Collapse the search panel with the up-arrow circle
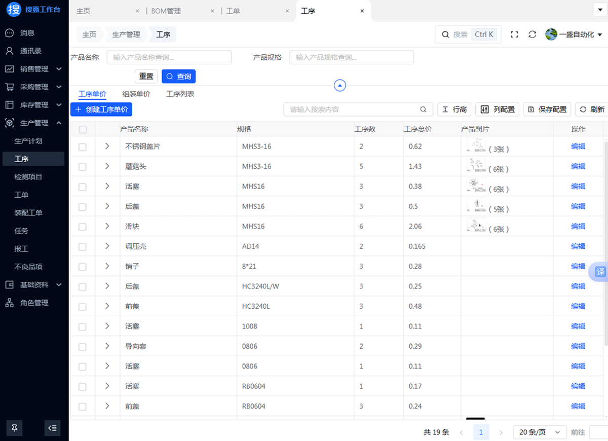The image size is (608, 441). pyautogui.click(x=340, y=86)
